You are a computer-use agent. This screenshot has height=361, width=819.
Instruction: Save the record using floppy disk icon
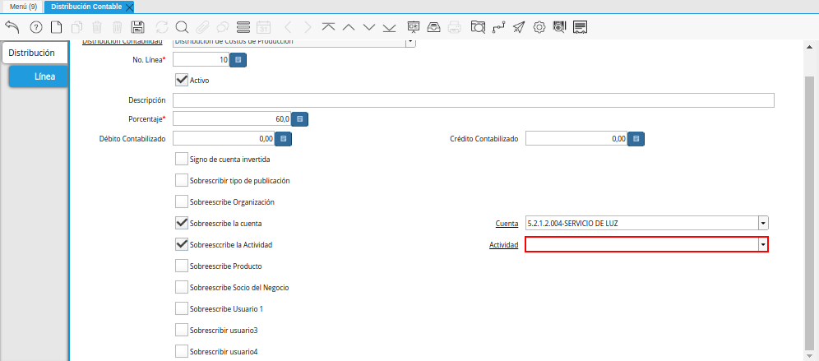point(138,26)
